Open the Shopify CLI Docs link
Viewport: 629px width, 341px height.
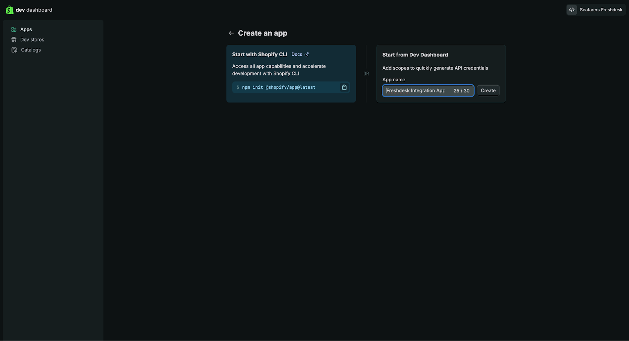(x=297, y=54)
